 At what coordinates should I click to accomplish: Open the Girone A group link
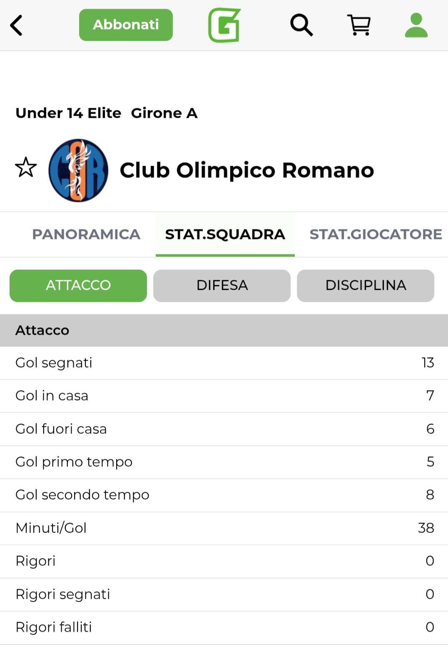point(164,113)
